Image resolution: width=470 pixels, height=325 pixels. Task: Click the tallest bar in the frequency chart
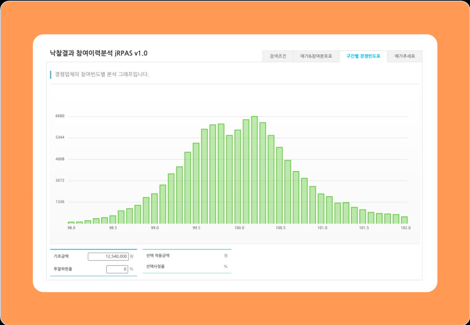(254, 170)
